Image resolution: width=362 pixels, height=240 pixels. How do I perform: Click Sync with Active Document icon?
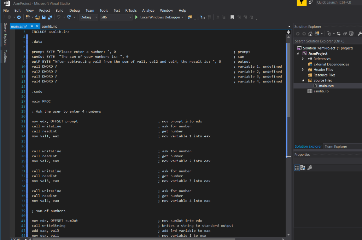point(339,34)
